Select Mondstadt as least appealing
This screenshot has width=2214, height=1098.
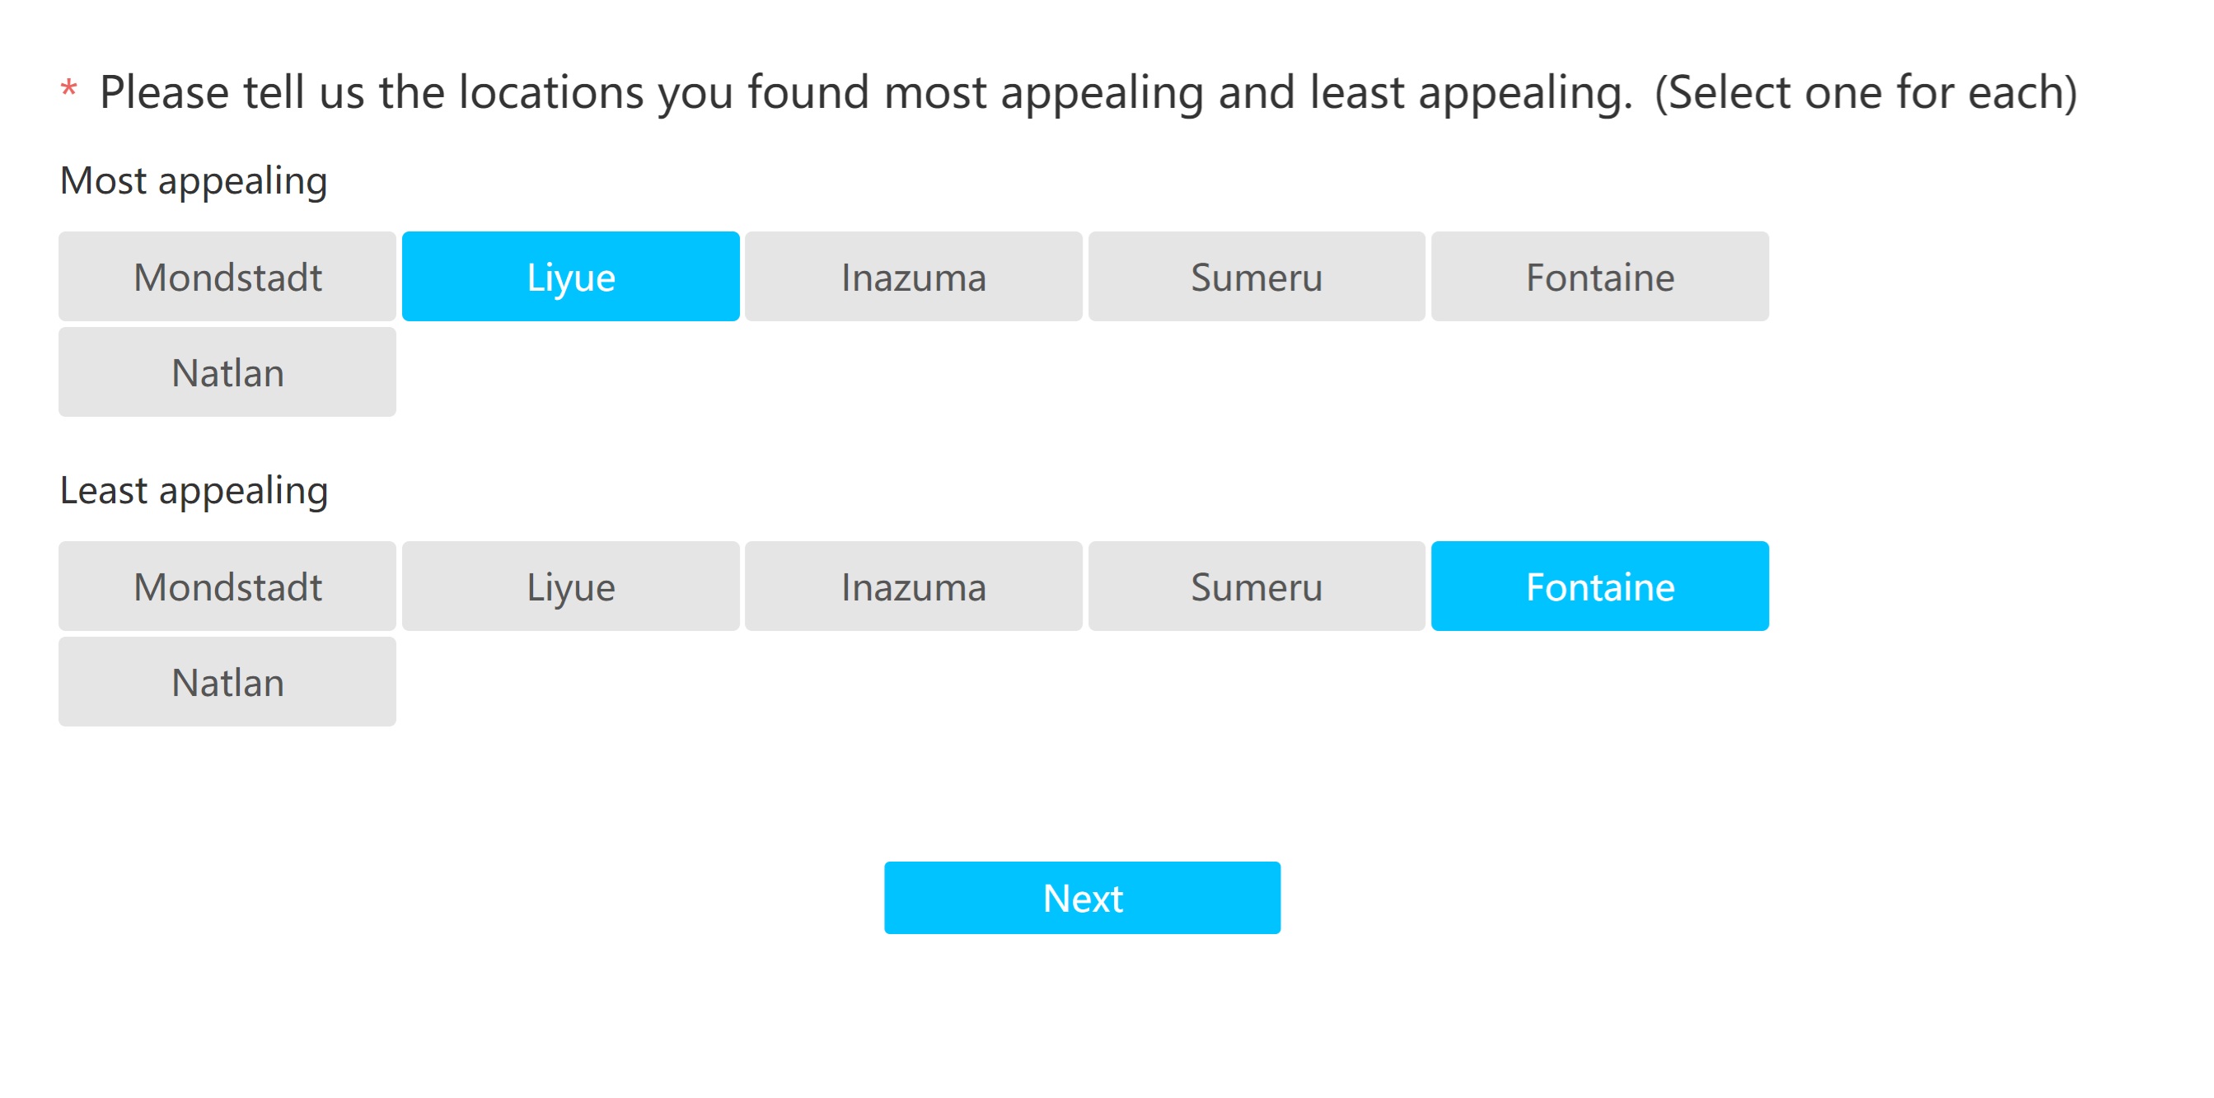click(227, 586)
